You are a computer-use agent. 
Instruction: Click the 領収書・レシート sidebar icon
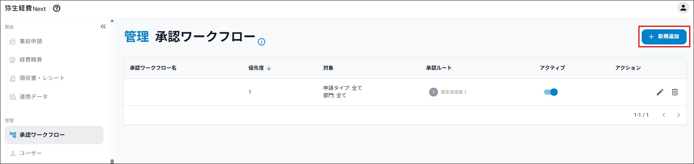pyautogui.click(x=13, y=78)
